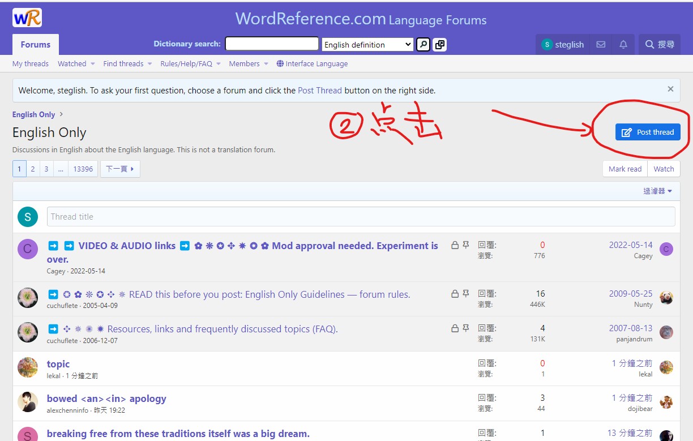This screenshot has height=441, width=693.
Task: Click the pin icon on VIDEO & AUDIO thread
Action: pos(466,245)
